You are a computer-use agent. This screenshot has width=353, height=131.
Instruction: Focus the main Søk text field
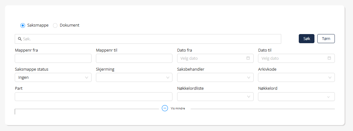pyautogui.click(x=150, y=39)
